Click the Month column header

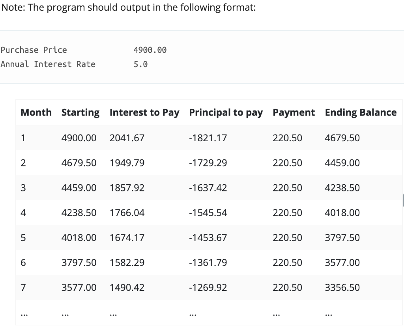pyautogui.click(x=36, y=112)
